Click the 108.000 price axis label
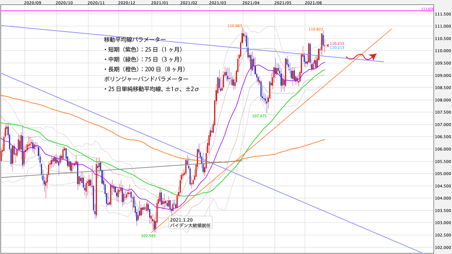 (x=443, y=100)
